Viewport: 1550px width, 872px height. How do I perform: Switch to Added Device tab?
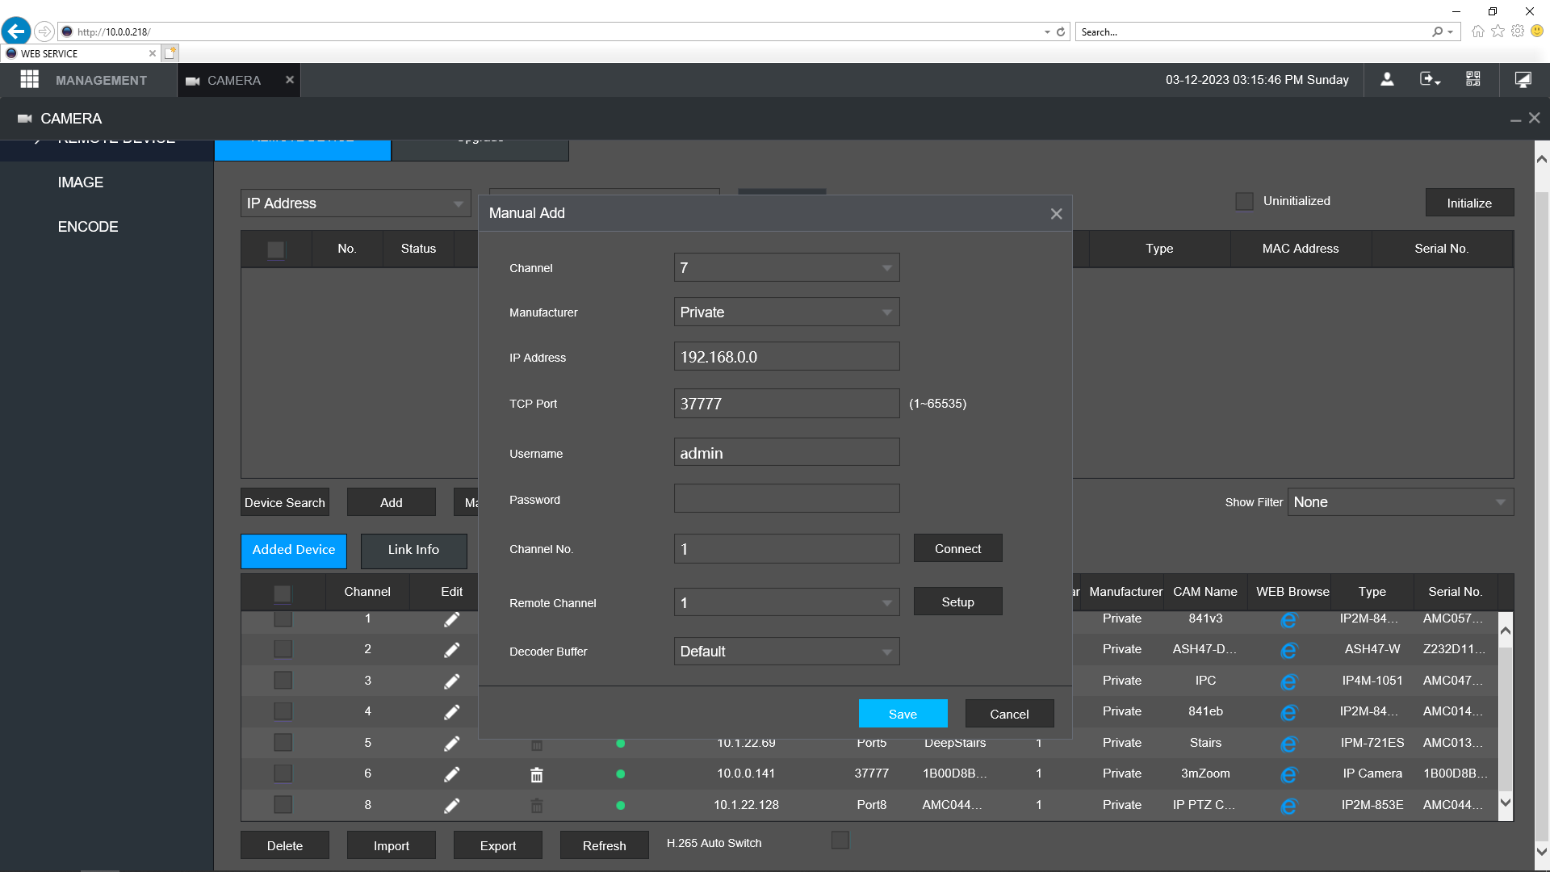(294, 551)
